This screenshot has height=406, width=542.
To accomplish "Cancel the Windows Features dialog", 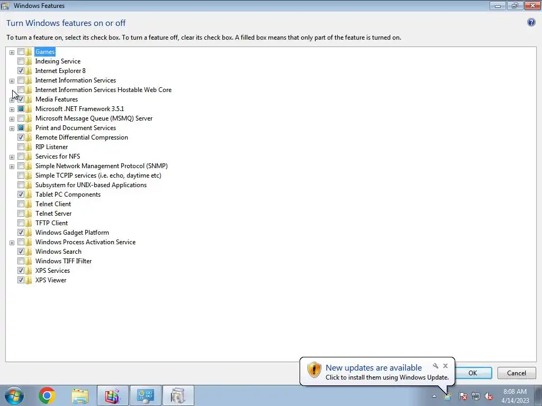I will coord(517,373).
